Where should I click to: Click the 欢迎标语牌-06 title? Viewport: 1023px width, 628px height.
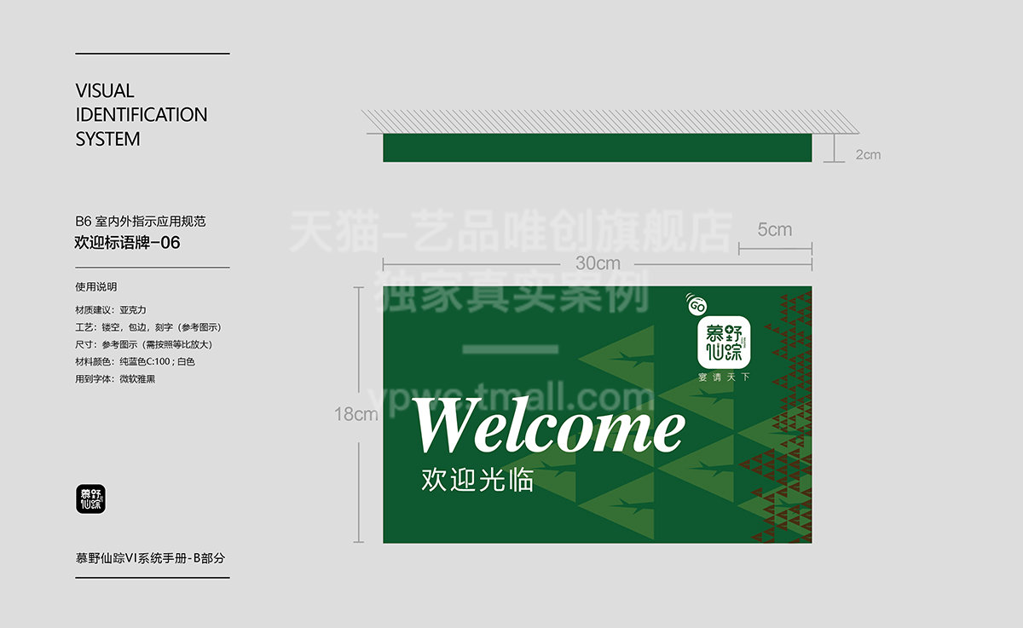tap(128, 242)
